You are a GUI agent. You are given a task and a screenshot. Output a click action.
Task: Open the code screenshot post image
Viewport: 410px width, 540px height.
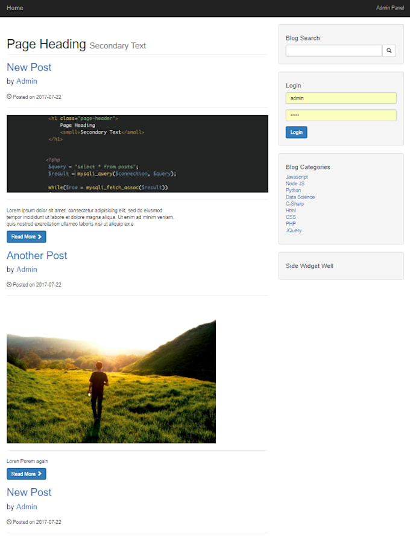pyautogui.click(x=137, y=154)
